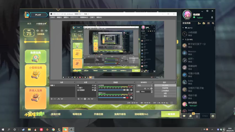The image size is (235, 132).
Task: Open friend list view options icon
Action: point(208,23)
